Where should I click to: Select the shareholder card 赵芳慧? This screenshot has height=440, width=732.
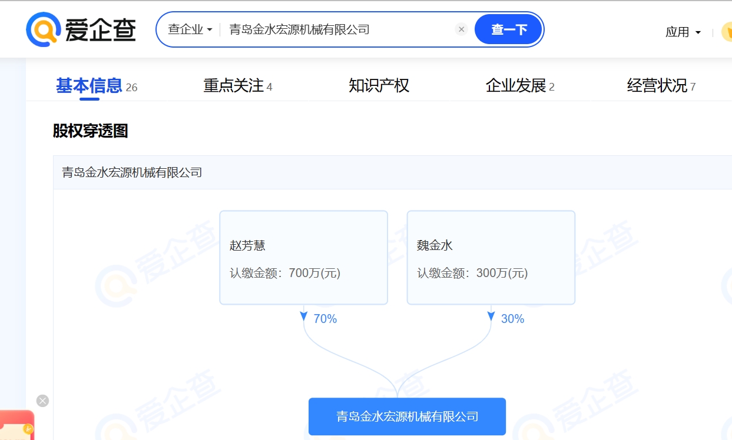303,258
